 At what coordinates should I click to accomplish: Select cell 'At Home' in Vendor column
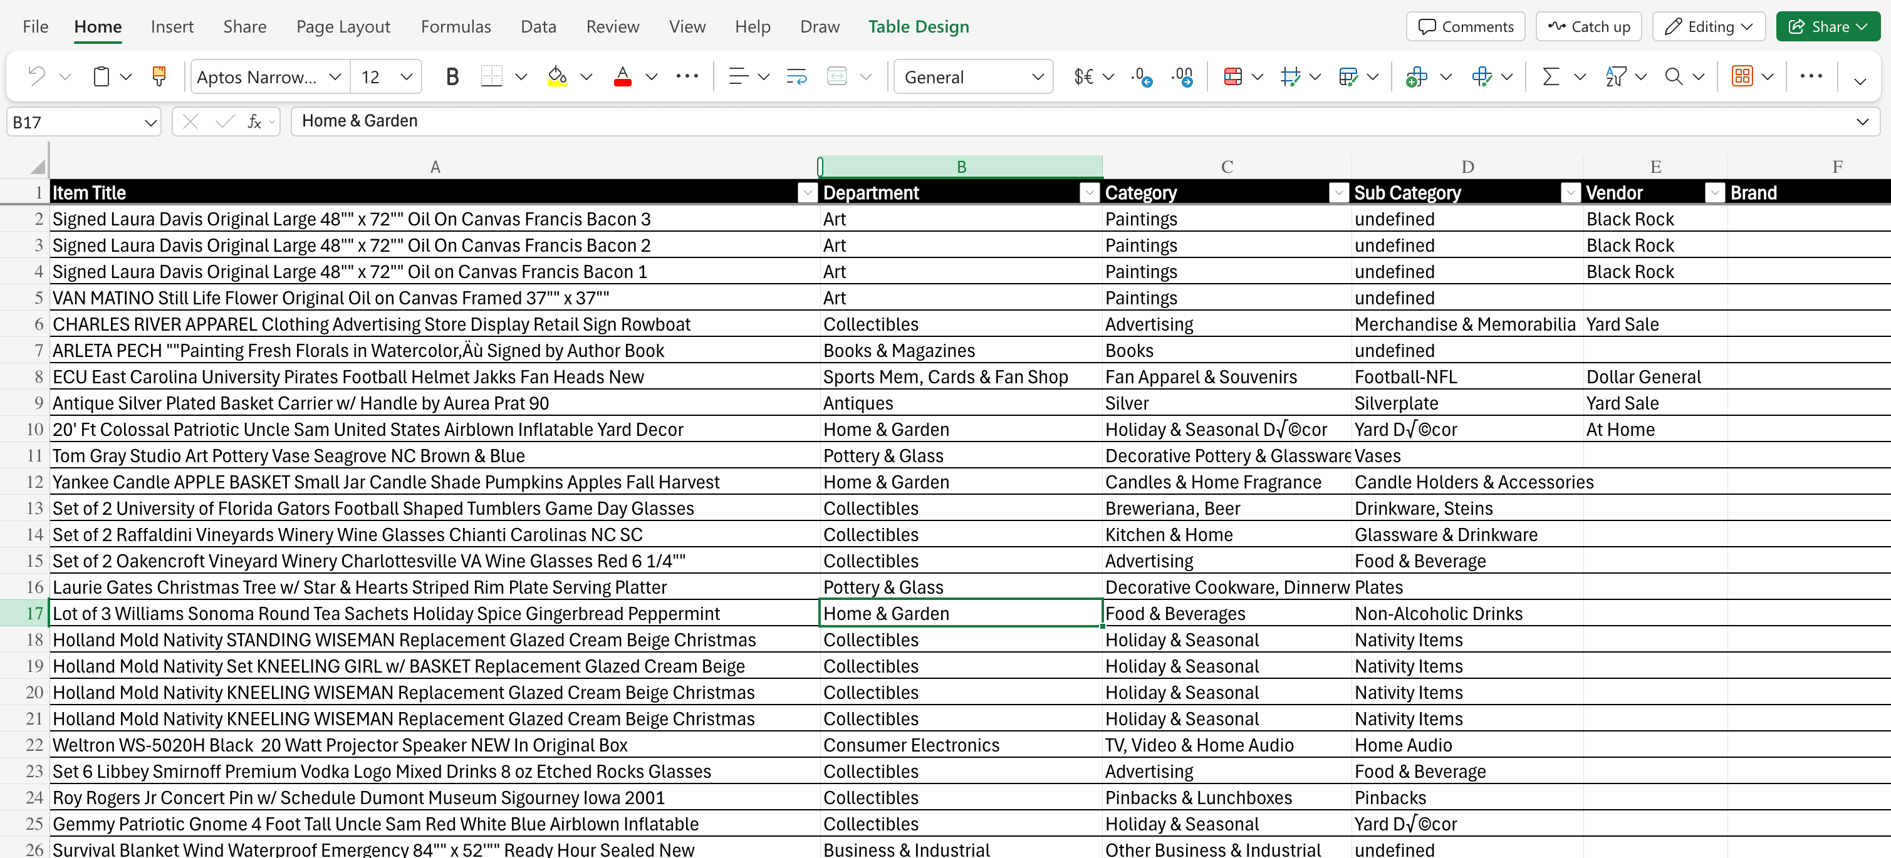click(x=1655, y=430)
